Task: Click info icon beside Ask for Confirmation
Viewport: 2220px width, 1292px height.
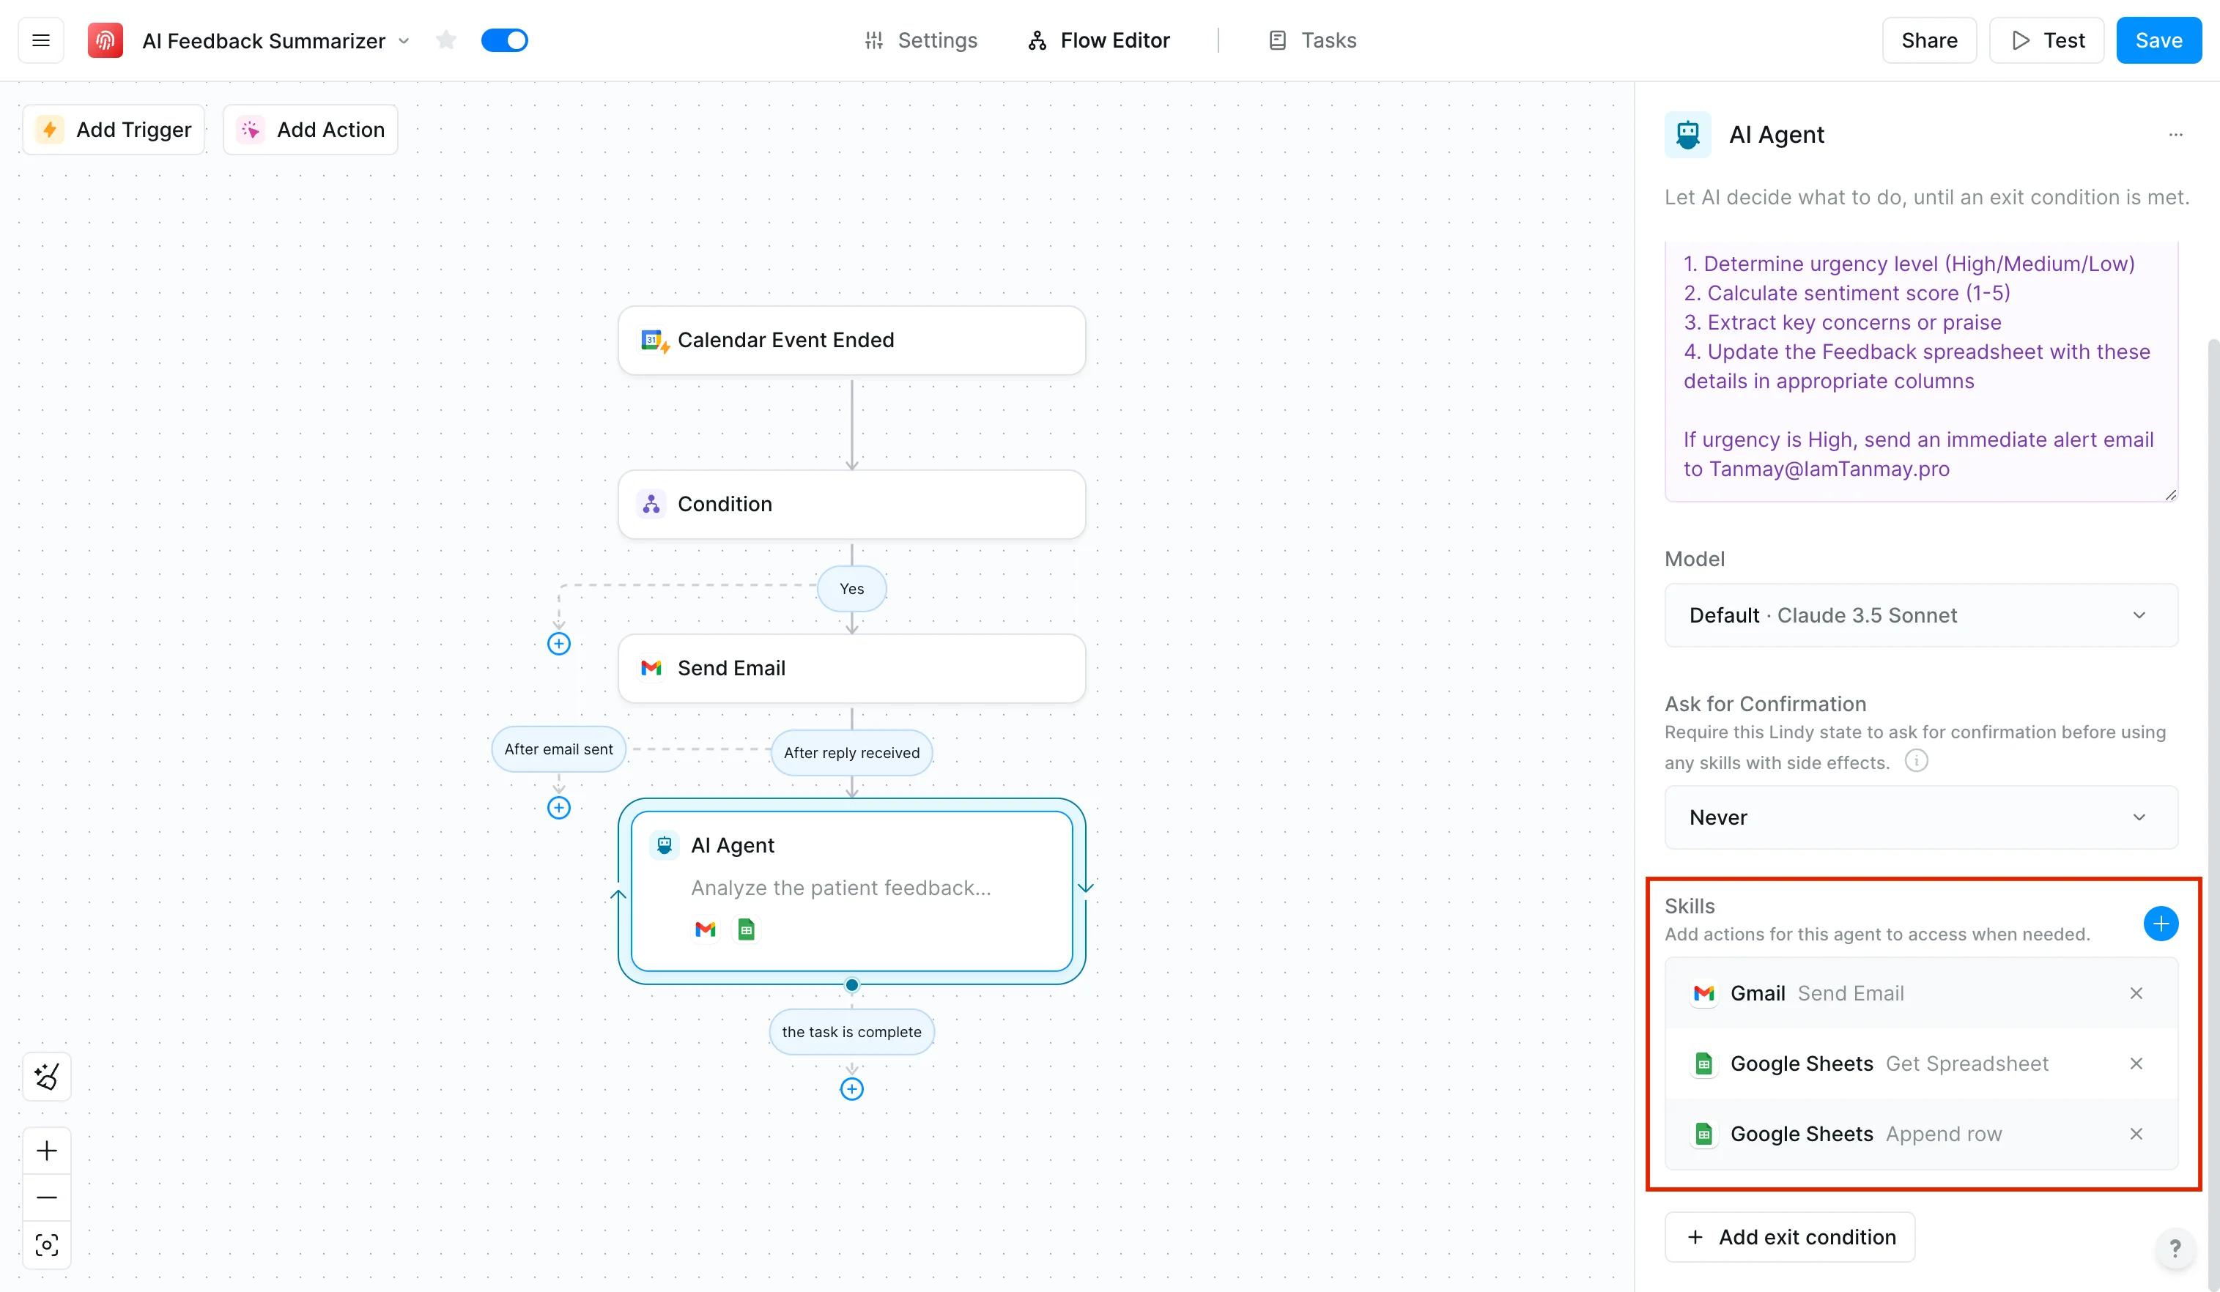Action: [x=1916, y=760]
